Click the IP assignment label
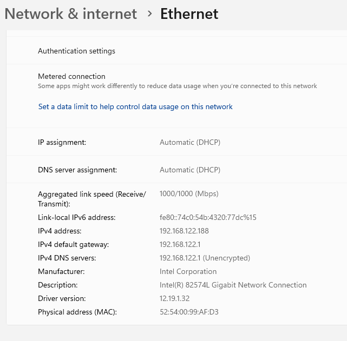 tap(62, 142)
